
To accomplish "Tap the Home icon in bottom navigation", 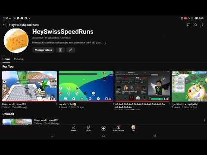I will click(x=74, y=128).
